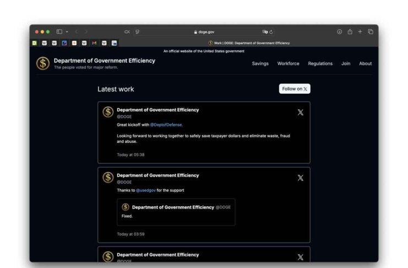The width and height of the screenshot is (408, 268).
Task: Click the 'Latest work' heading
Action: coord(116,89)
